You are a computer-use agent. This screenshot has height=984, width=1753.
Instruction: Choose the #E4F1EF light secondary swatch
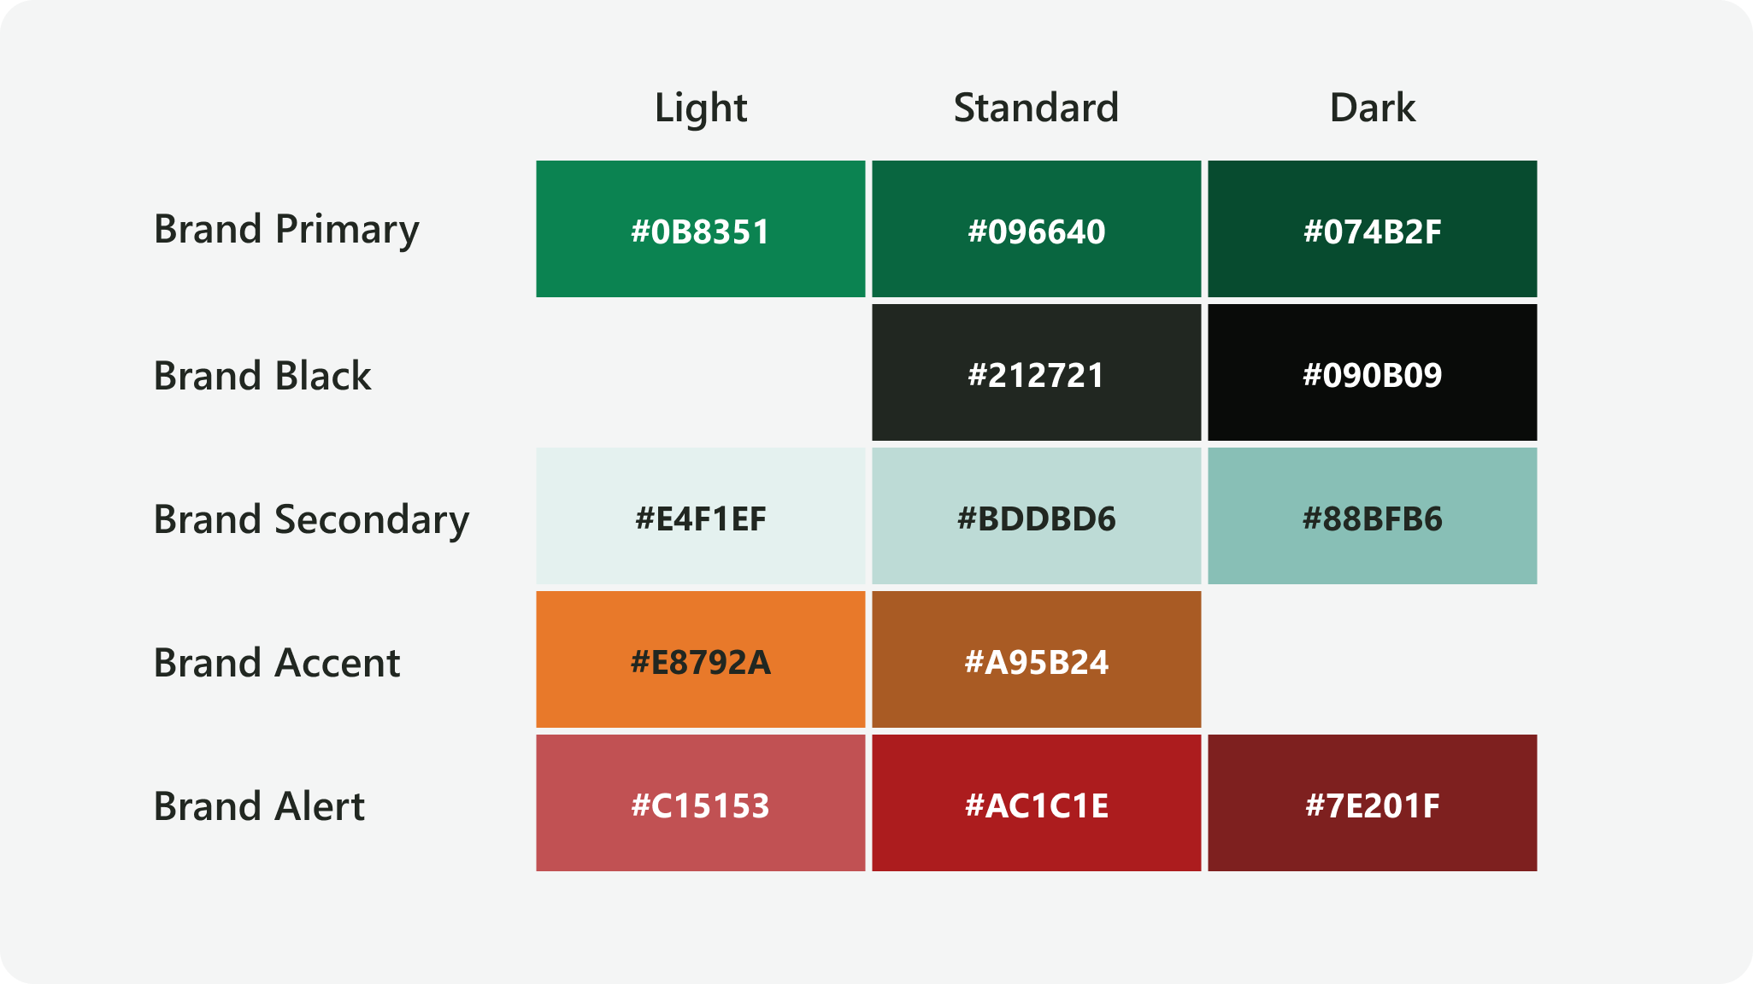700,516
